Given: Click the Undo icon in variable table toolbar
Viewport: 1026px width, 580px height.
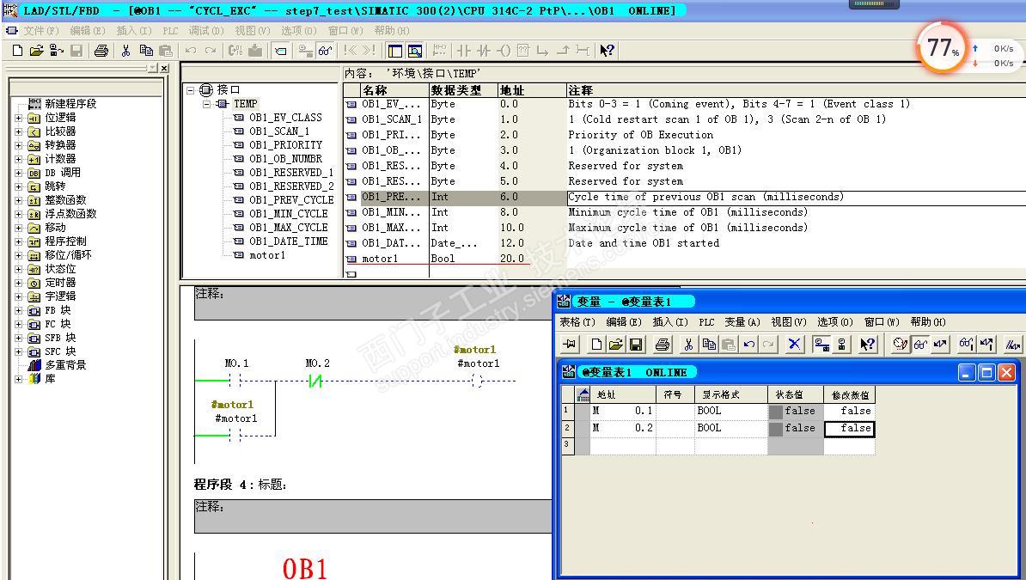Looking at the screenshot, I should click(x=749, y=344).
